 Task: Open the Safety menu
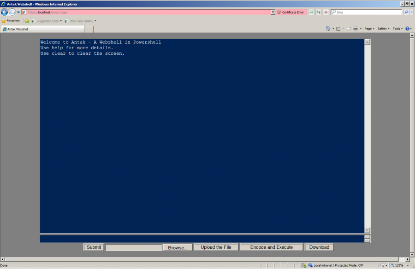coord(383,28)
